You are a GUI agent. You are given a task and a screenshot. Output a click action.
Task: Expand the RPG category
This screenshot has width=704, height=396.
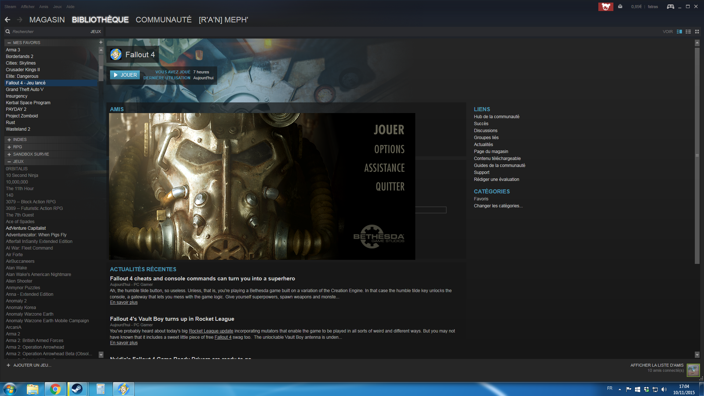pyautogui.click(x=9, y=147)
